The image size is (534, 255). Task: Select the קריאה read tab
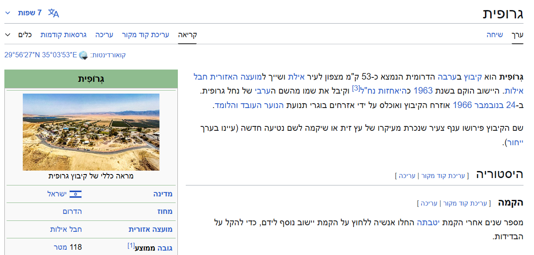[187, 35]
